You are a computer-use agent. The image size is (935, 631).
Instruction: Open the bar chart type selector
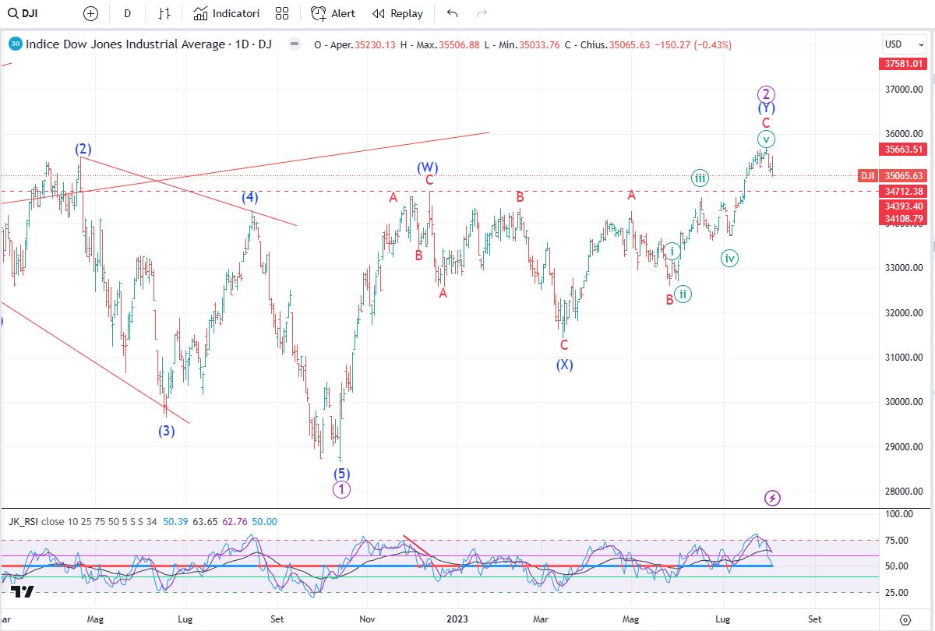coord(164,13)
